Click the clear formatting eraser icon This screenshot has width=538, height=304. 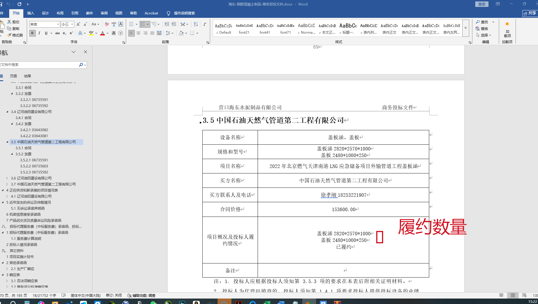[x=107, y=24]
